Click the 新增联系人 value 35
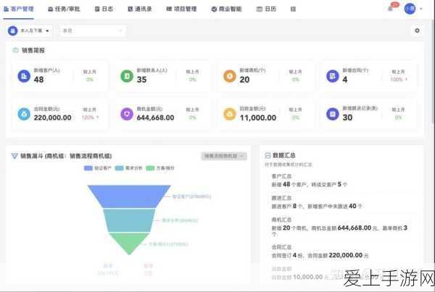435x292 pixels. [141, 80]
